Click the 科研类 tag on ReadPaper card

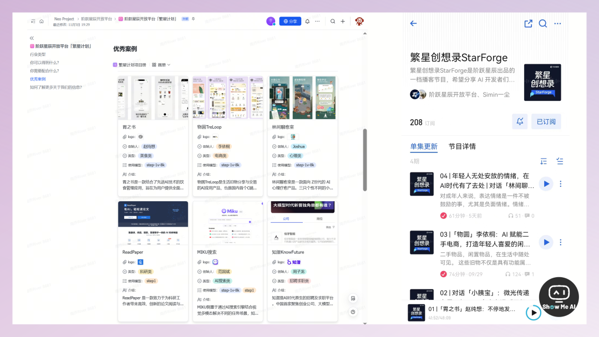tap(145, 272)
